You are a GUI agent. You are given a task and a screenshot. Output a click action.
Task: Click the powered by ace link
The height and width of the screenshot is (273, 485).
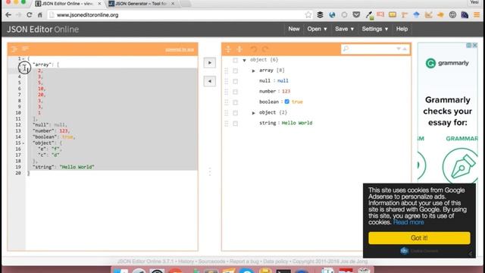[180, 49]
